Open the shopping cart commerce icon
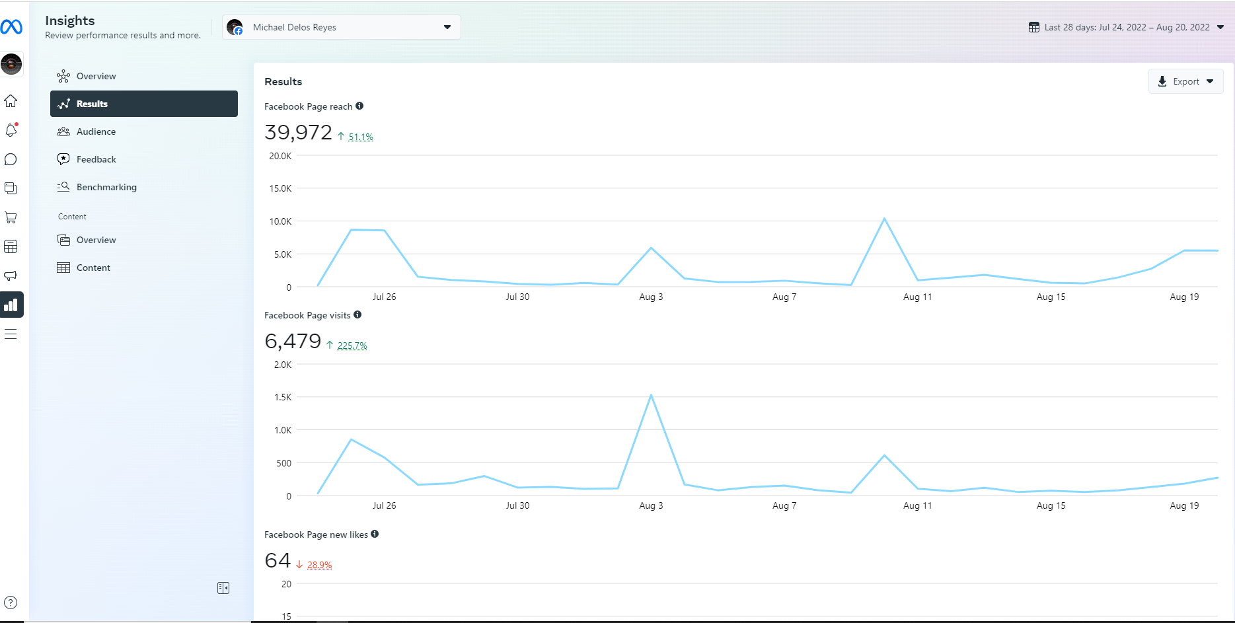Image resolution: width=1235 pixels, height=623 pixels. (x=11, y=217)
